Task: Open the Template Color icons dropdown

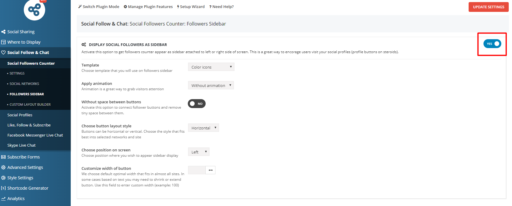Action: 211,67
